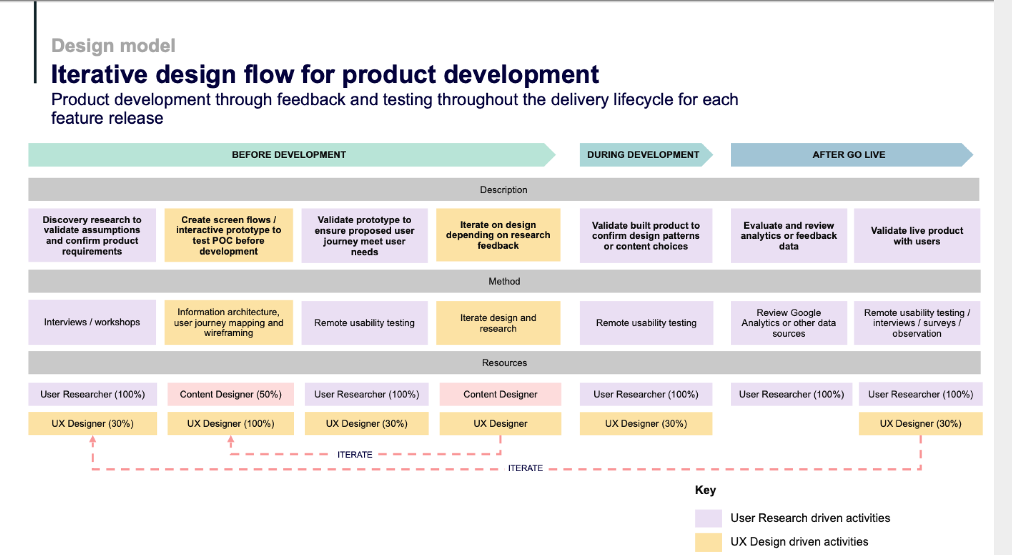Image resolution: width=1012 pixels, height=555 pixels.
Task: Click the 'Content Designer' box without percentage
Action: click(500, 394)
